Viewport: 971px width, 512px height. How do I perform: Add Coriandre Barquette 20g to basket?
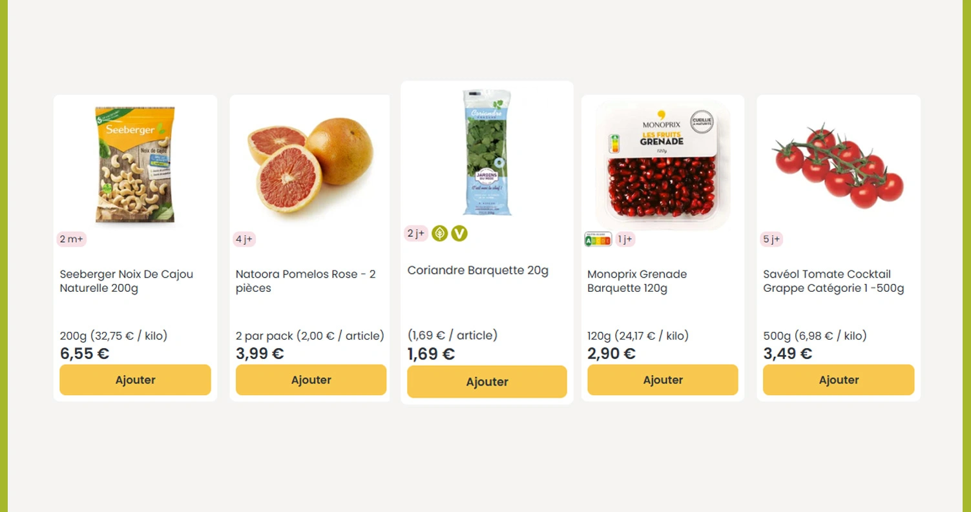pos(486,382)
